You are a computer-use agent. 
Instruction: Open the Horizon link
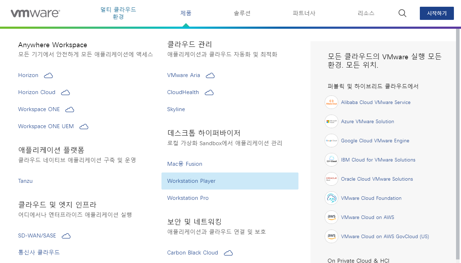coord(28,75)
